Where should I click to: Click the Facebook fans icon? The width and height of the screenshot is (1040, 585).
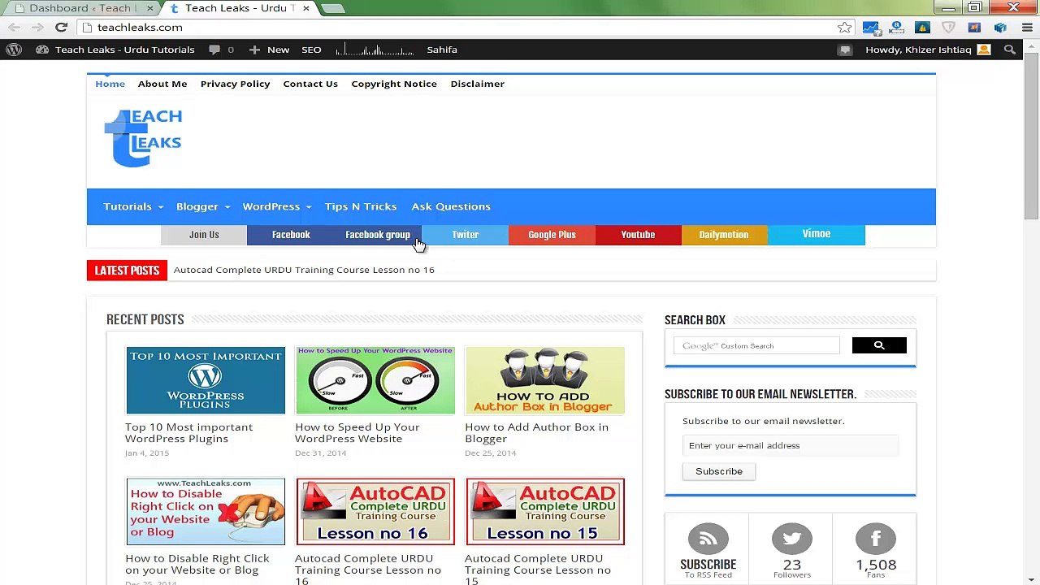pos(875,539)
